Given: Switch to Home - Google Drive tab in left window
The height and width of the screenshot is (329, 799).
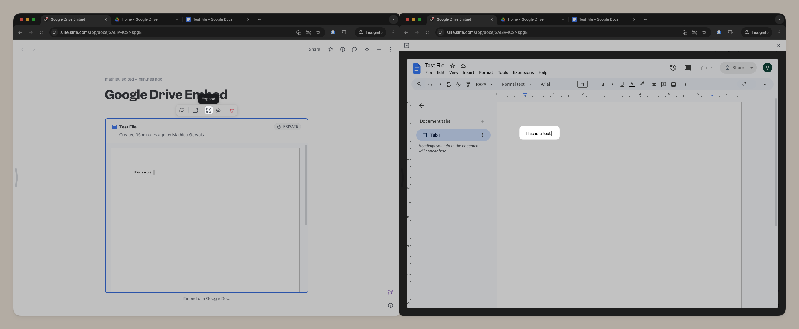Looking at the screenshot, I should [146, 19].
